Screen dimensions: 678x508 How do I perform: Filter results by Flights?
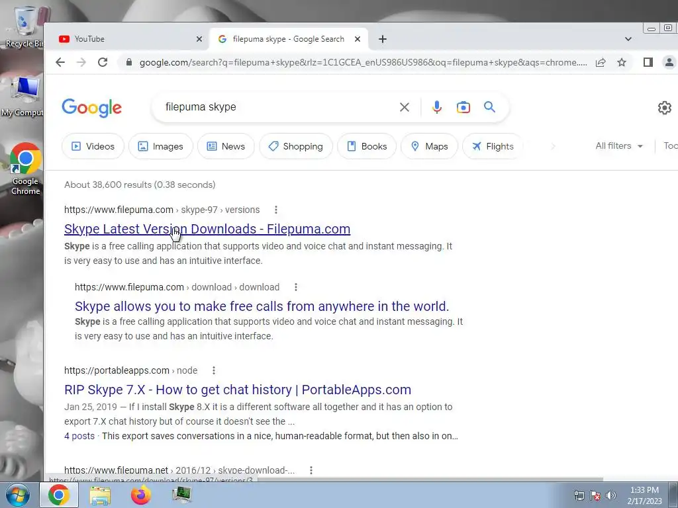[x=493, y=146]
